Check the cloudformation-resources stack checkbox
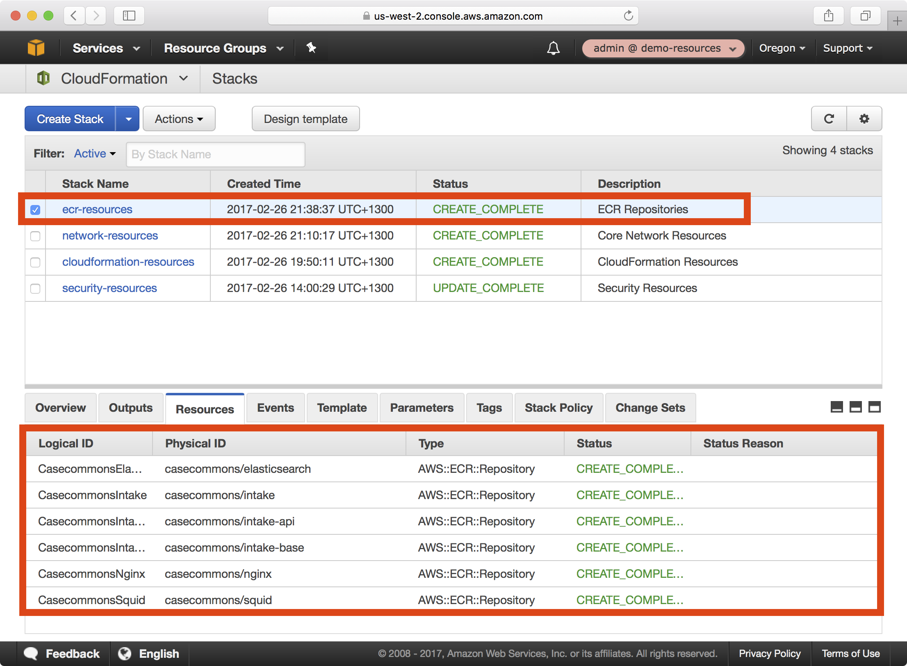Viewport: 907px width, 666px height. pyautogui.click(x=35, y=262)
